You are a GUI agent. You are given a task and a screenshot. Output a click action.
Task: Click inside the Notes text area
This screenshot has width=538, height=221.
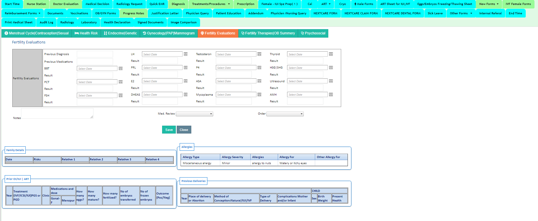point(57,113)
